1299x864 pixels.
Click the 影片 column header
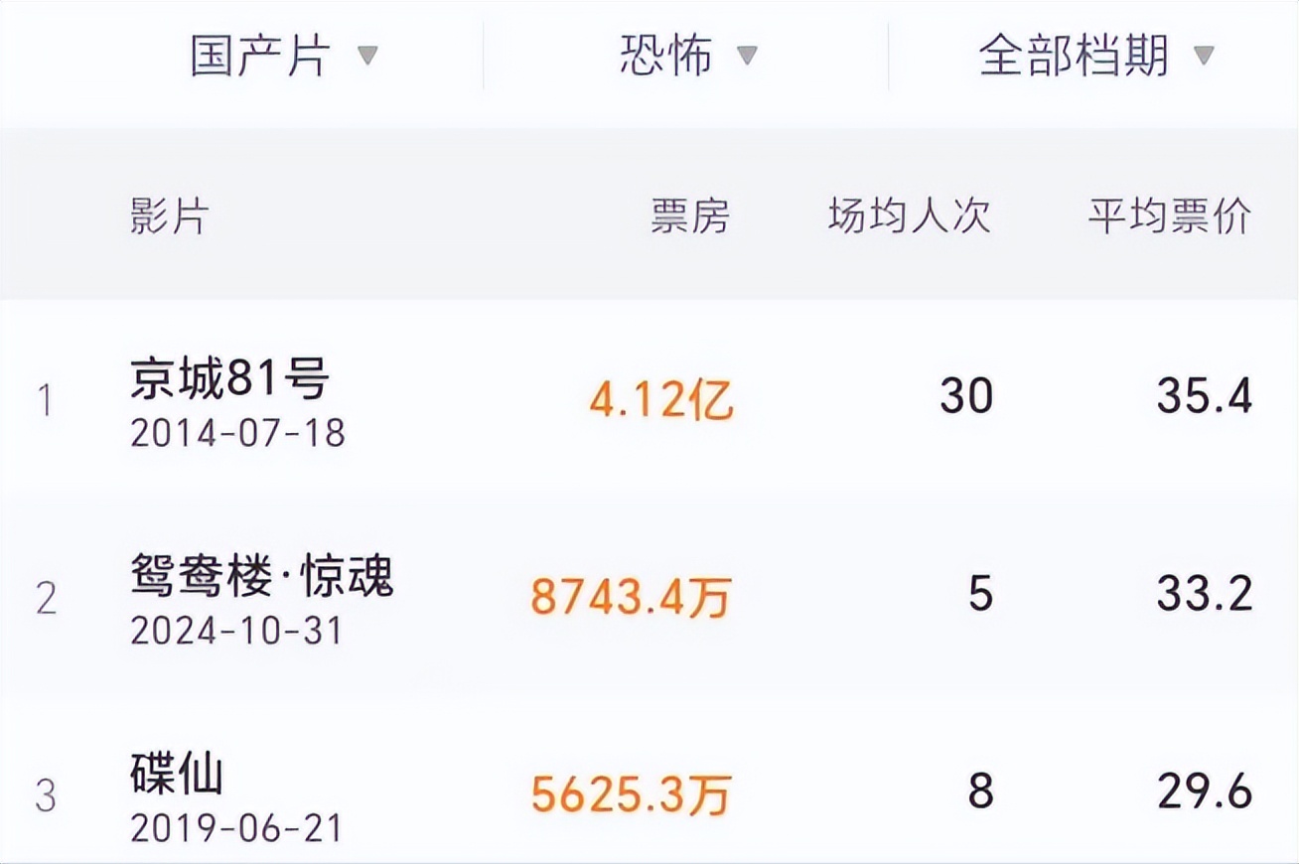[x=170, y=216]
